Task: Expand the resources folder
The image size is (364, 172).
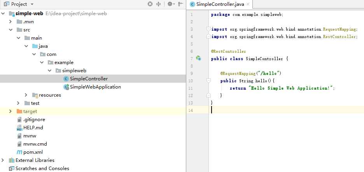Action: (x=26, y=95)
